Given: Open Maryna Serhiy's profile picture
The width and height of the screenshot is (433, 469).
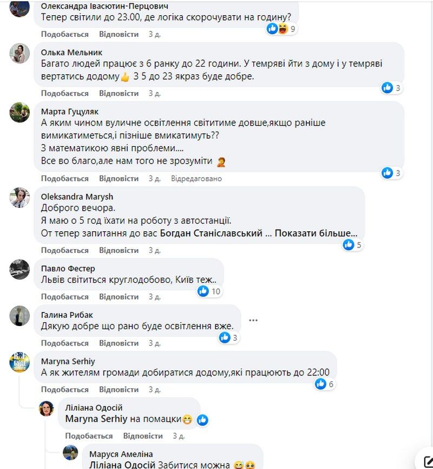Looking at the screenshot, I should (18, 364).
